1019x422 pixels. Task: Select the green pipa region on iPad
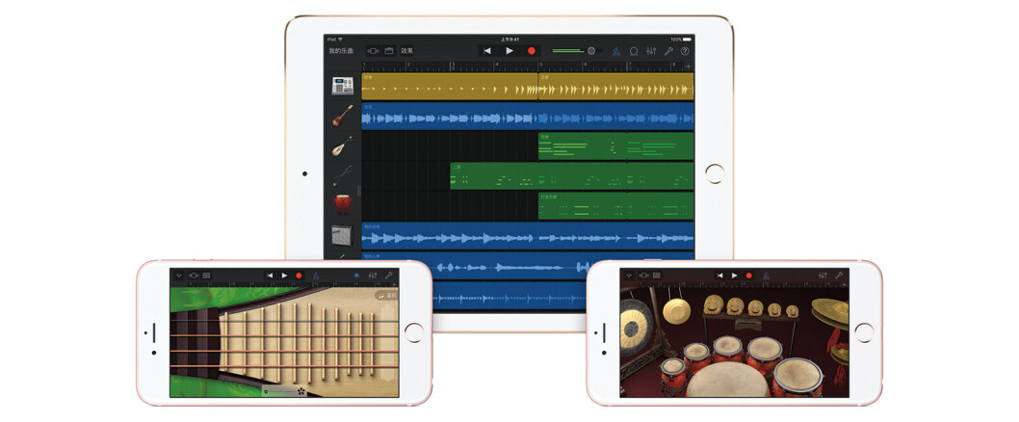pyautogui.click(x=616, y=145)
